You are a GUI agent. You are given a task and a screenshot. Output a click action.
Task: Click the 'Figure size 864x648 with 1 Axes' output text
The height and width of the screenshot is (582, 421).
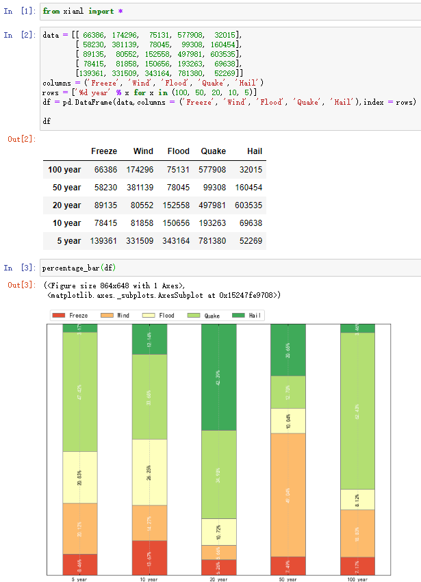click(x=116, y=286)
